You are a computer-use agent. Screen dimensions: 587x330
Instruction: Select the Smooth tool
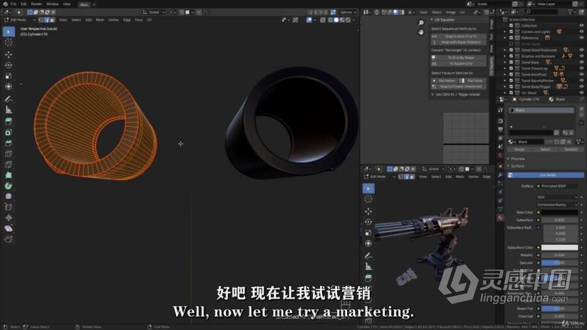(9, 196)
